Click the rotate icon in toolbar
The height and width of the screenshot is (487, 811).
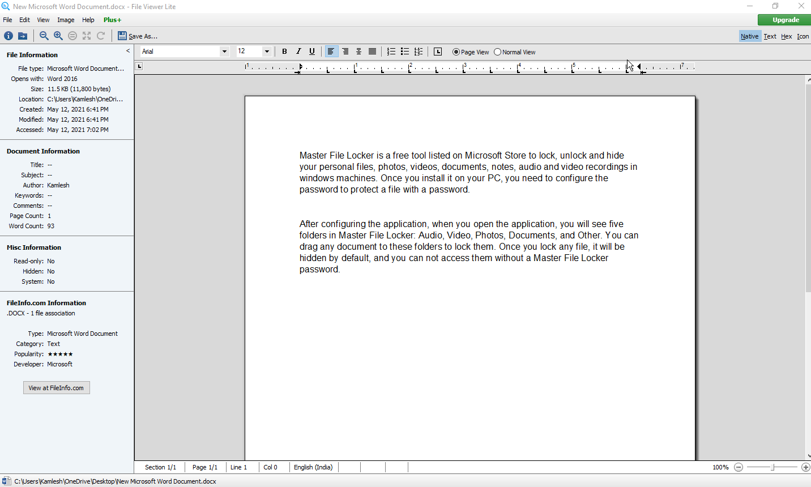[101, 36]
